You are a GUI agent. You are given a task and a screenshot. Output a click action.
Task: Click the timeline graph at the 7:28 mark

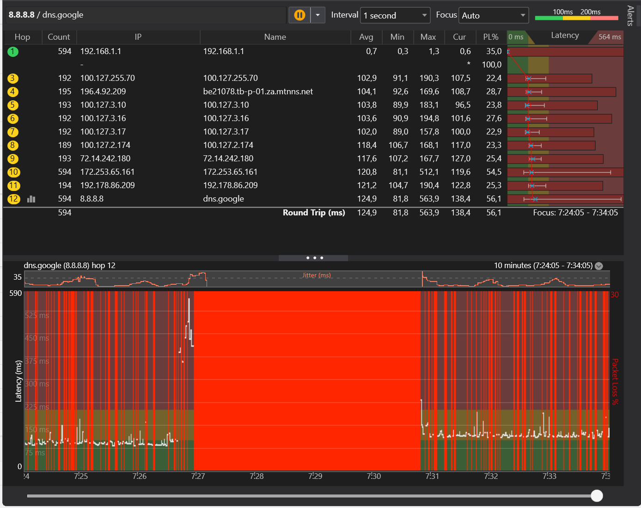[256, 381]
